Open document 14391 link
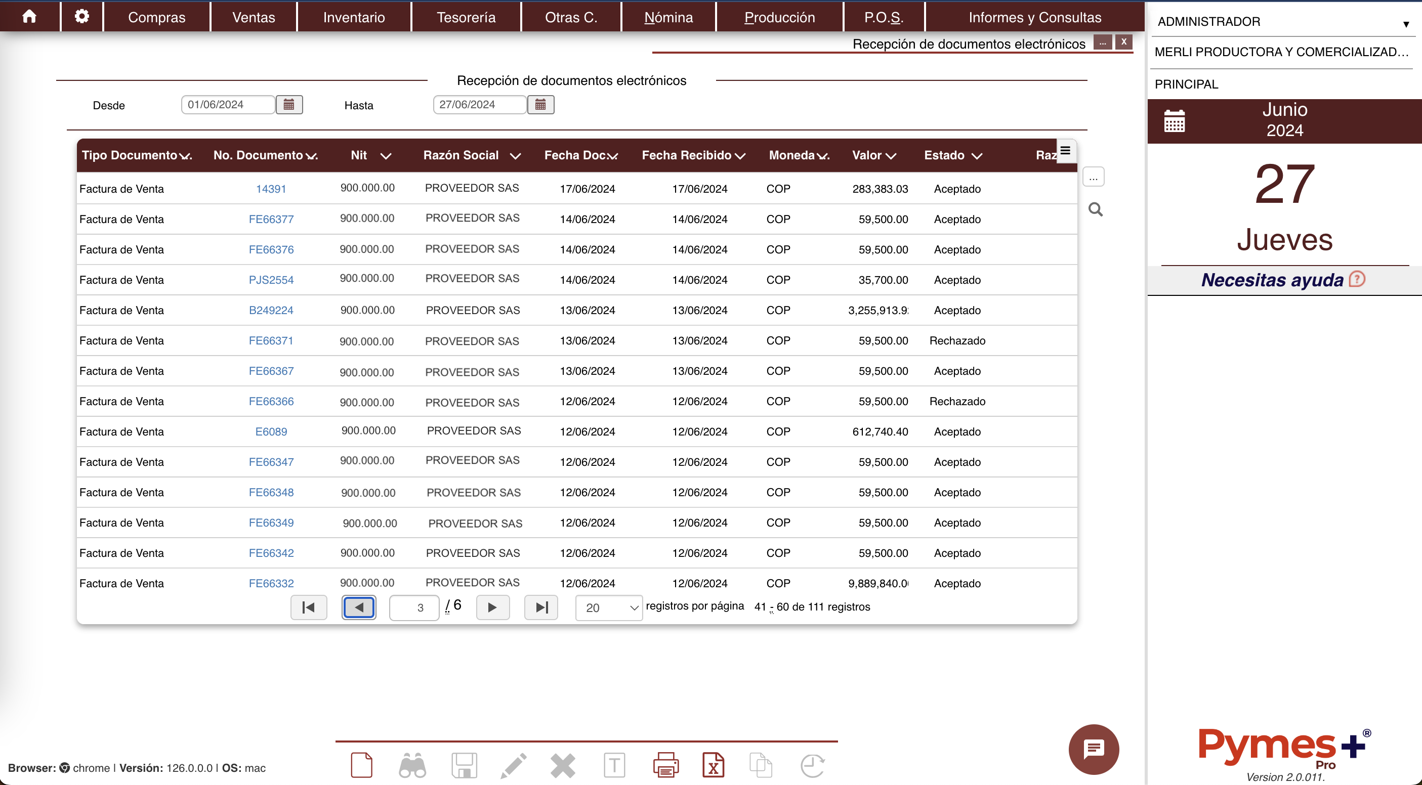The height and width of the screenshot is (785, 1422). [x=271, y=189]
